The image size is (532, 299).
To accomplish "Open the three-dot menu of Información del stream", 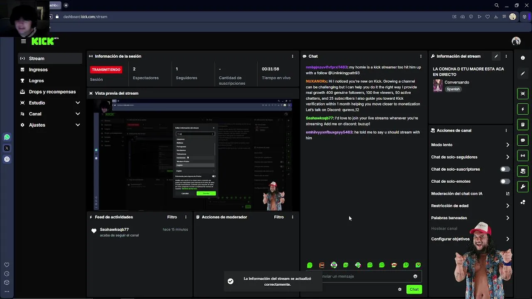I will point(506,56).
